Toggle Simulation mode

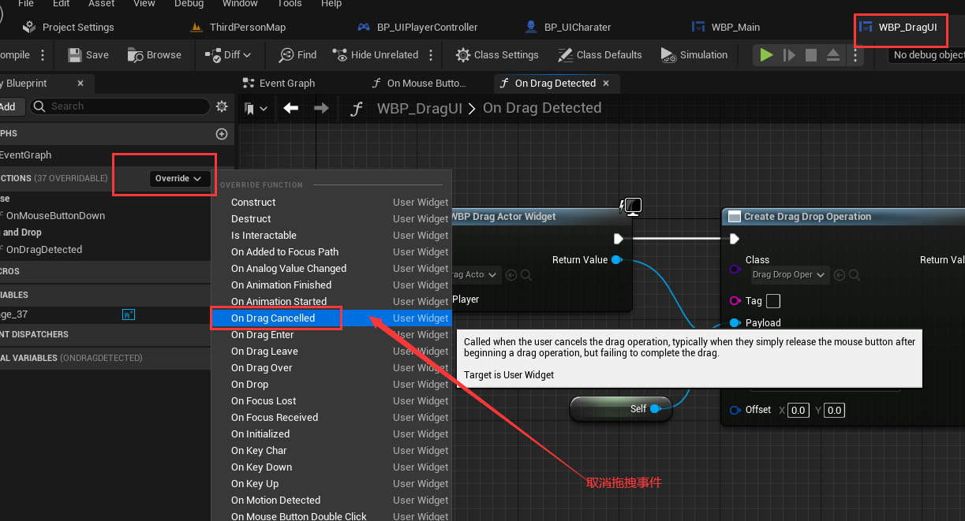pyautogui.click(x=694, y=54)
